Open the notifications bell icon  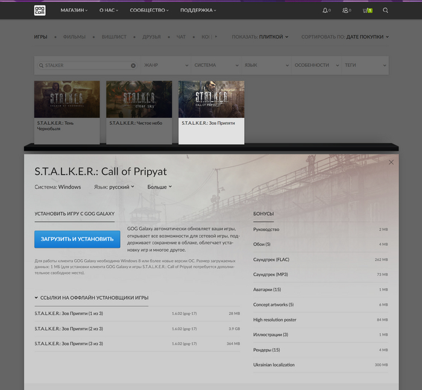(x=326, y=10)
